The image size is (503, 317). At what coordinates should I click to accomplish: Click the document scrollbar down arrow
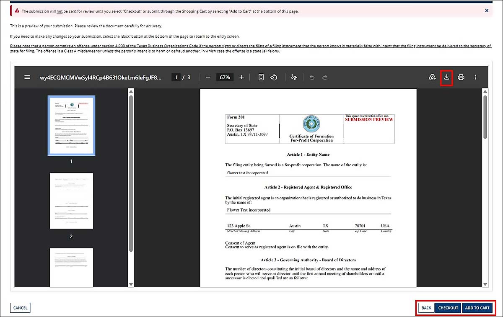(485, 284)
